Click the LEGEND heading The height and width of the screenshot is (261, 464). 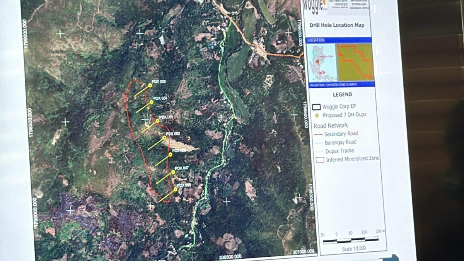tap(342, 94)
